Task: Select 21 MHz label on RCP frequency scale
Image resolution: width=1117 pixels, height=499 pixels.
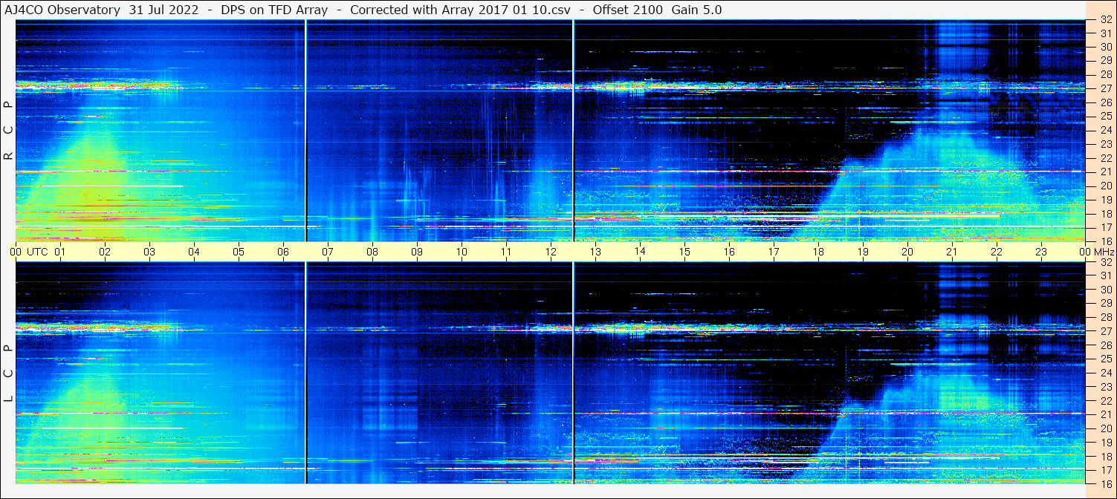Action: [x=1105, y=172]
